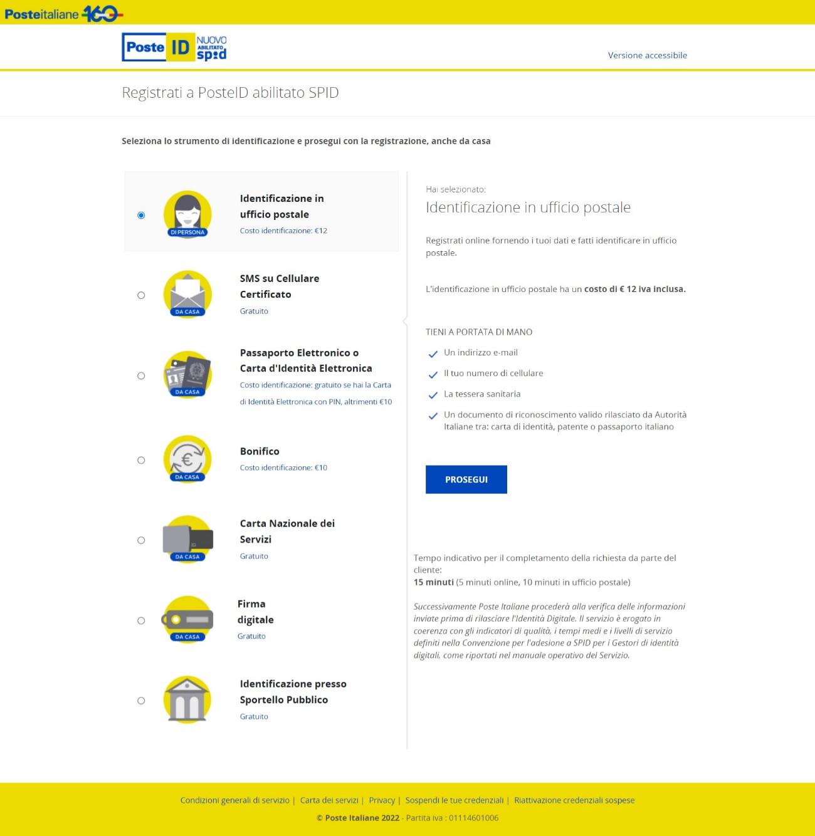Click '© Poste Italiane 2022' footer text
The width and height of the screenshot is (815, 836).
tap(358, 818)
